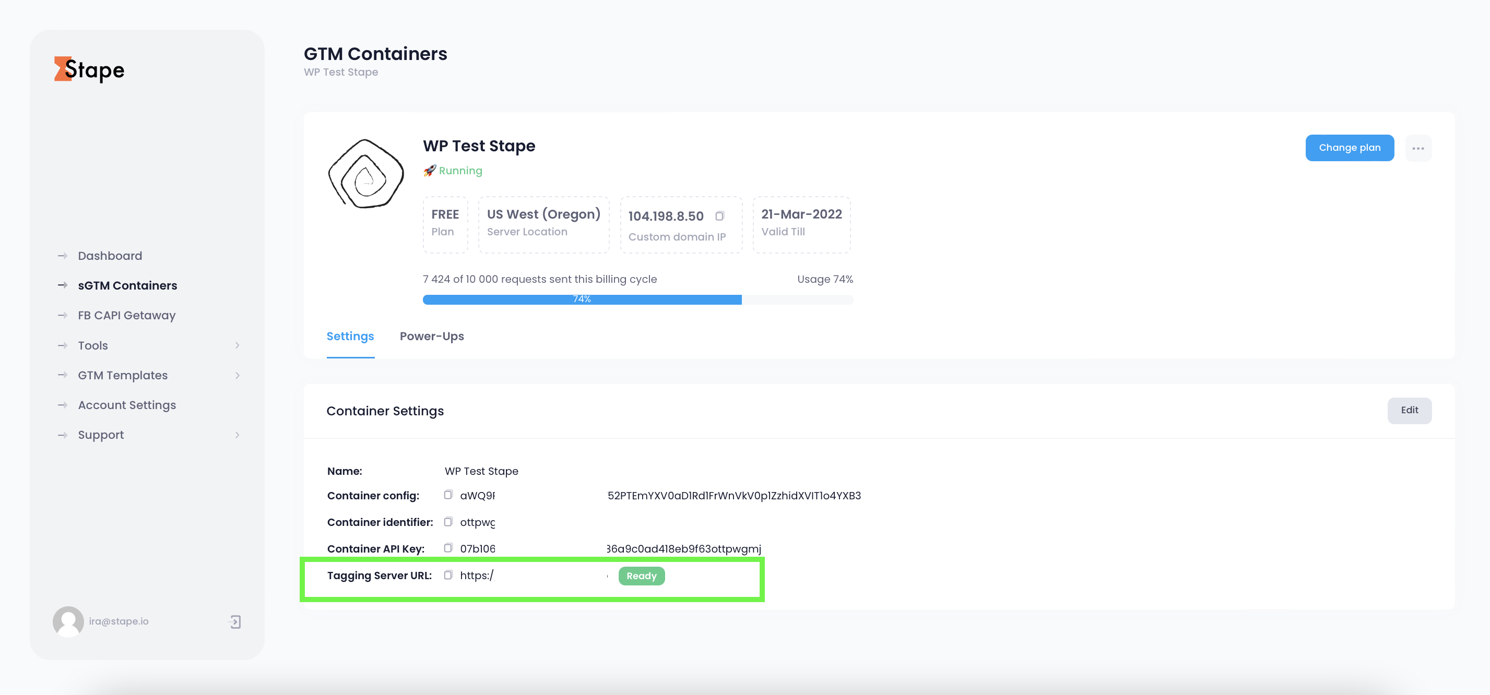Expand the Support section
Screen dimensions: 1490x695
(237, 434)
